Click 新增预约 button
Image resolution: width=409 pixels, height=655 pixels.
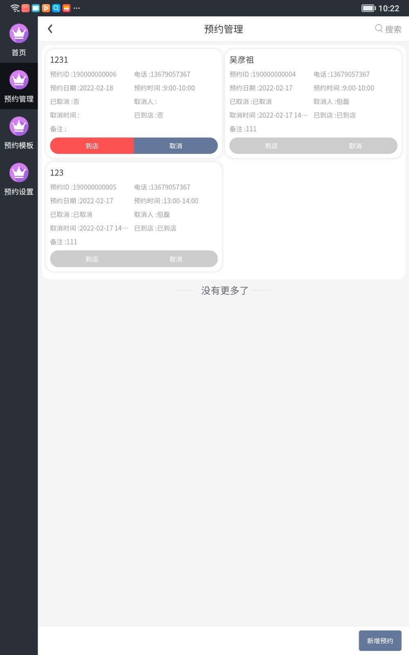[380, 641]
